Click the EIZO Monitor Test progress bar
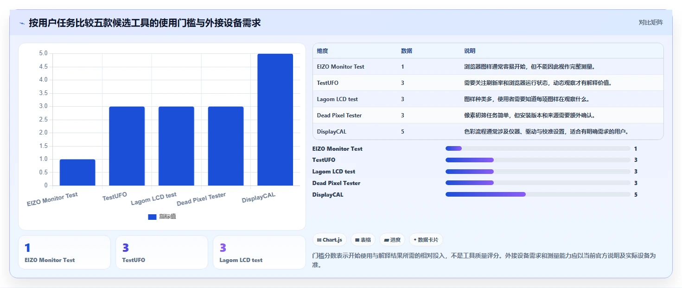The width and height of the screenshot is (682, 288). 538,148
